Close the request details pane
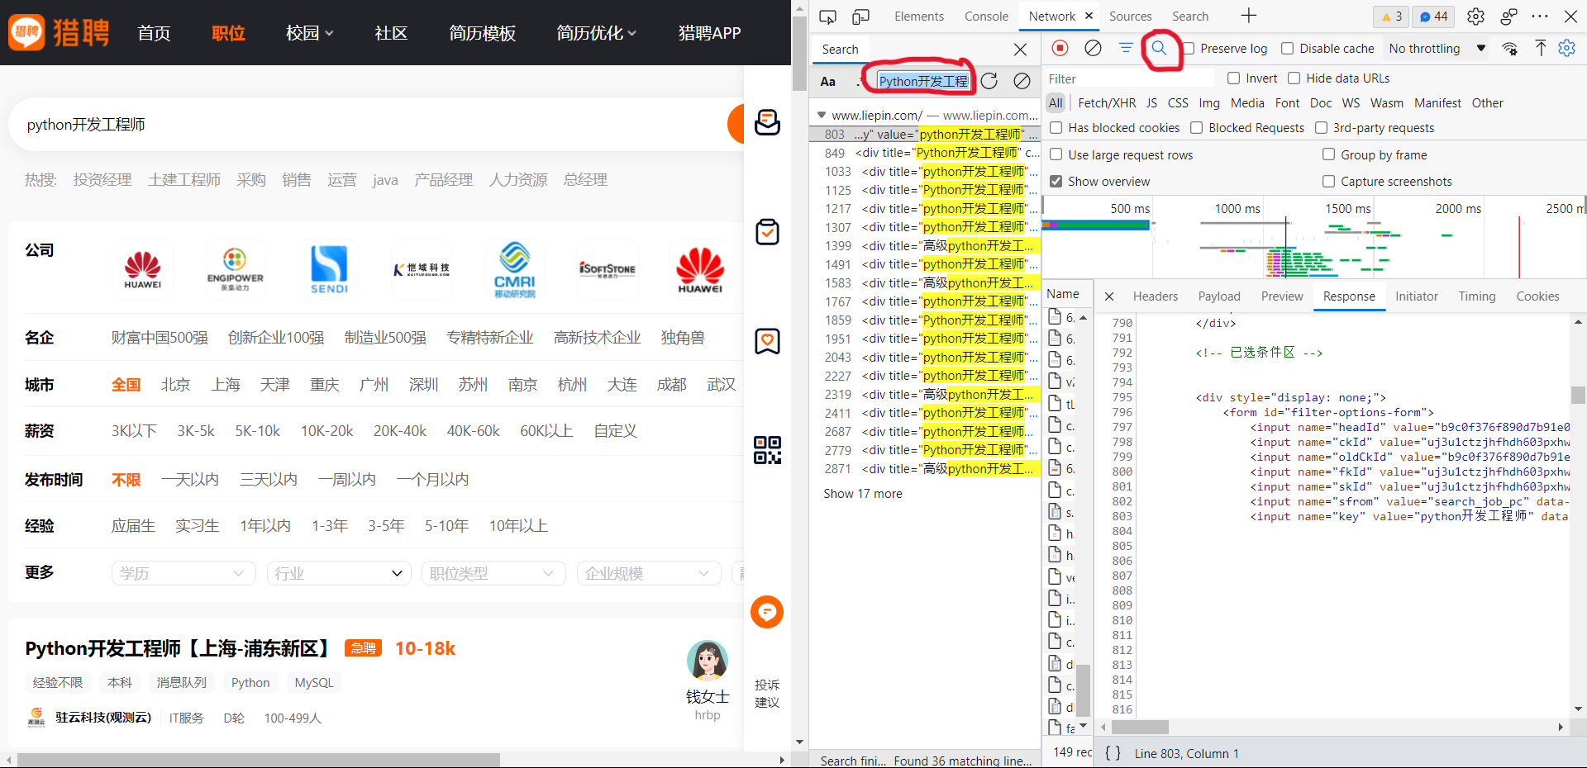This screenshot has width=1587, height=768. [x=1109, y=296]
